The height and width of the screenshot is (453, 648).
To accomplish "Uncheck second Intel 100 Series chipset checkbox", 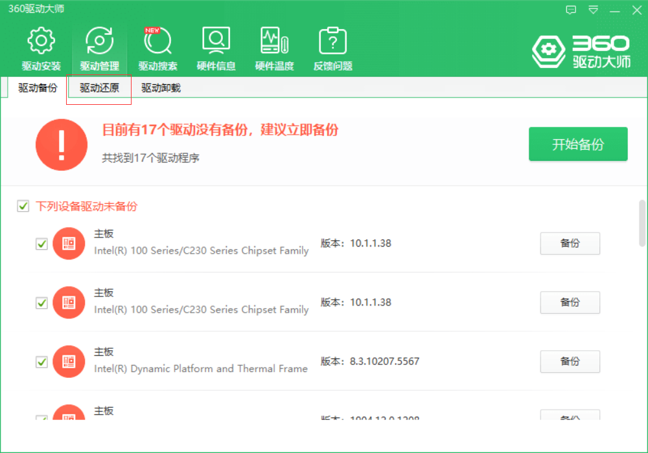I will coord(41,303).
